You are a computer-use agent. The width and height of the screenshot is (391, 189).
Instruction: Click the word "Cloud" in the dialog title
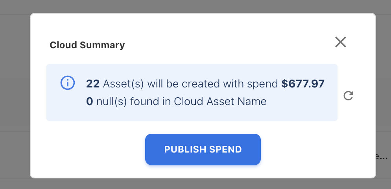tap(63, 45)
